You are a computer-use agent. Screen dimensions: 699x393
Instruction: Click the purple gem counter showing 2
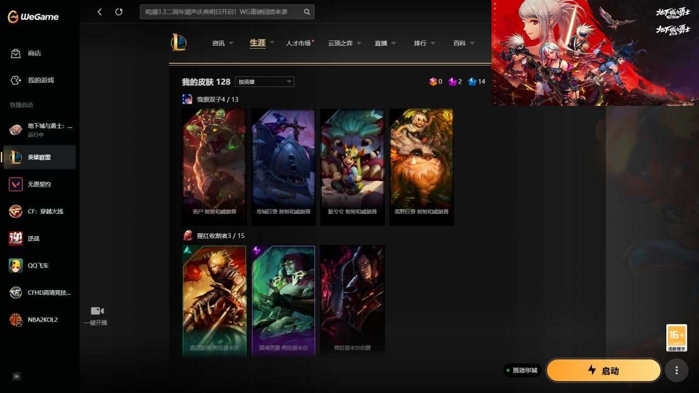pos(455,82)
